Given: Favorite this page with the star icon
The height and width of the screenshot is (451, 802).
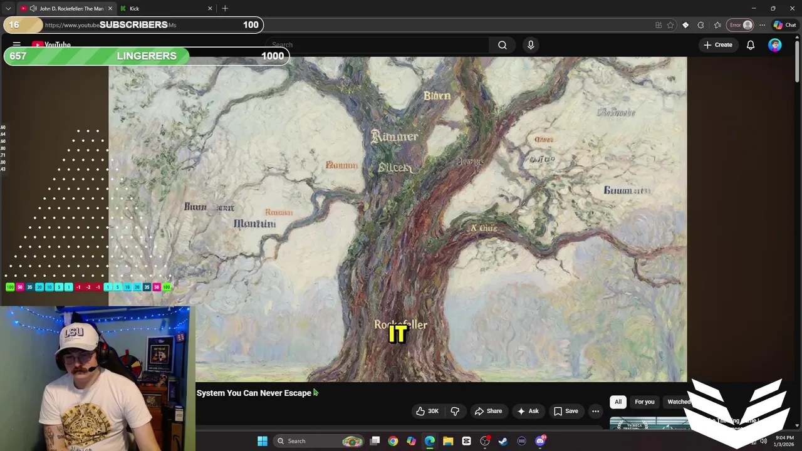Looking at the screenshot, I should click(670, 25).
